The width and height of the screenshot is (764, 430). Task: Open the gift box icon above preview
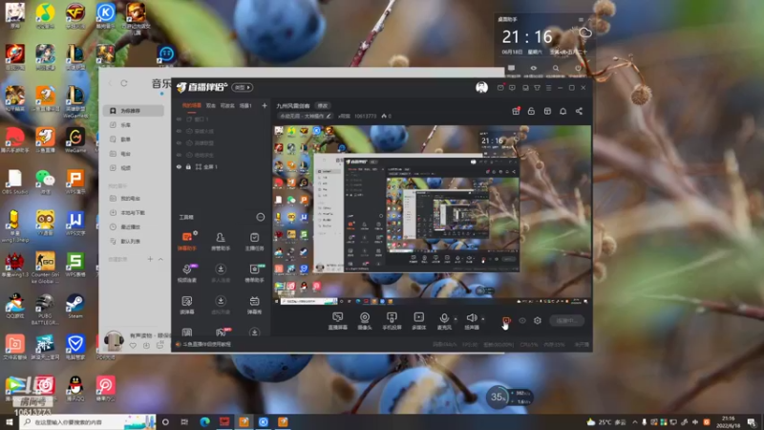(516, 111)
